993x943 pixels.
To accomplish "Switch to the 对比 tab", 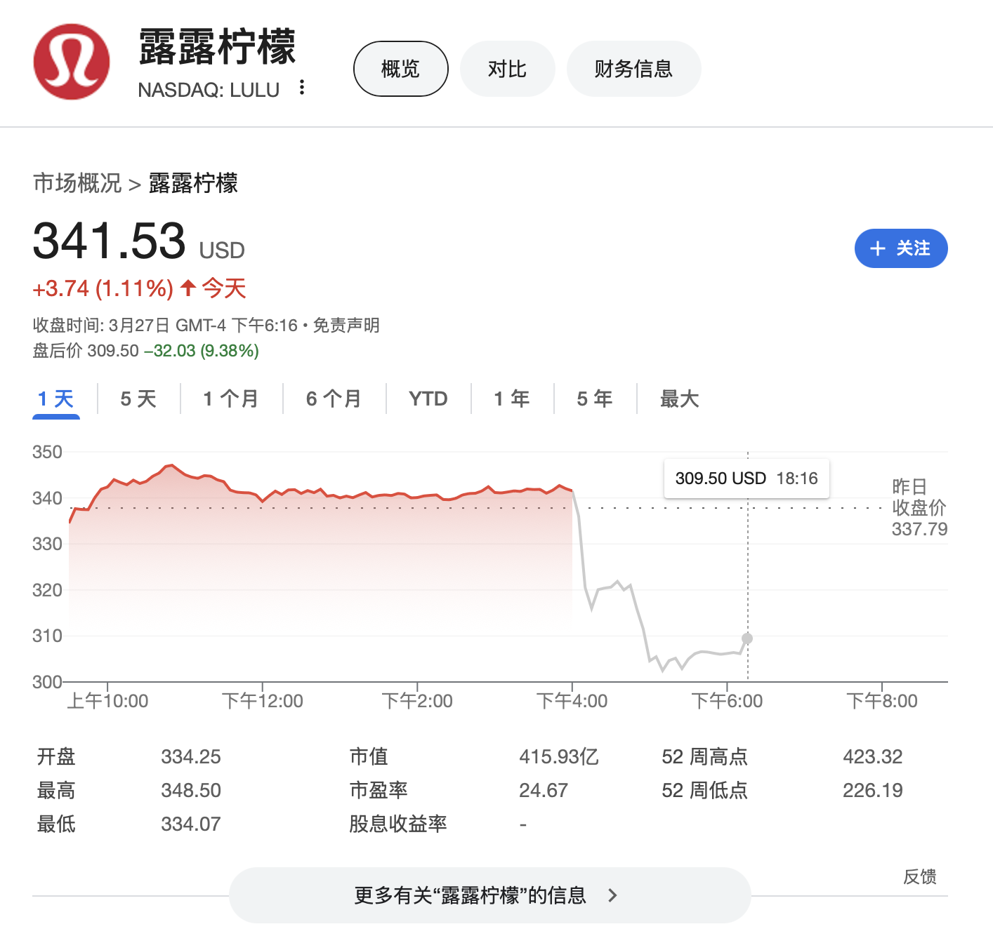I will 507,68.
